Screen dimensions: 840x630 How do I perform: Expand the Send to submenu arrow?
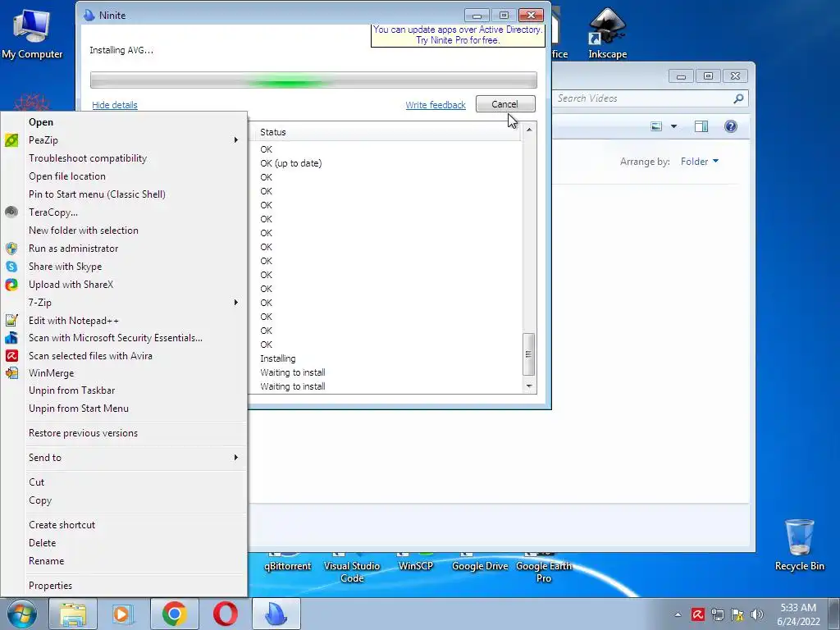235,457
